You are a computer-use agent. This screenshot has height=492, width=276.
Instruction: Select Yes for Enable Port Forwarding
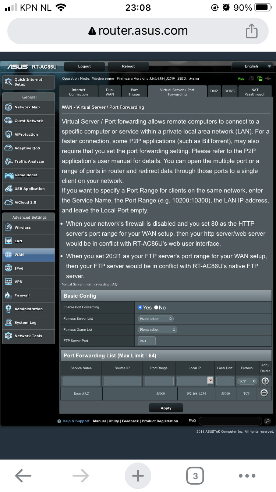(x=140, y=308)
